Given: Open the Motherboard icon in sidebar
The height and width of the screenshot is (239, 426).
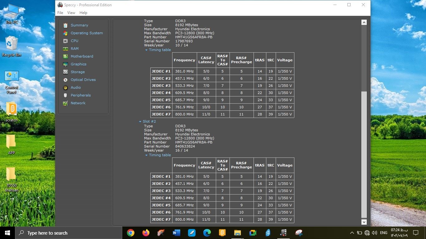Looking at the screenshot, I should point(65,56).
